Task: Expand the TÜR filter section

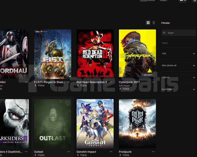Action: (178, 54)
